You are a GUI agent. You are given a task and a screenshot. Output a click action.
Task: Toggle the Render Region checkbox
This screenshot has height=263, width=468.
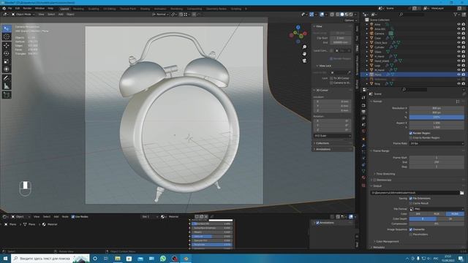pos(411,133)
